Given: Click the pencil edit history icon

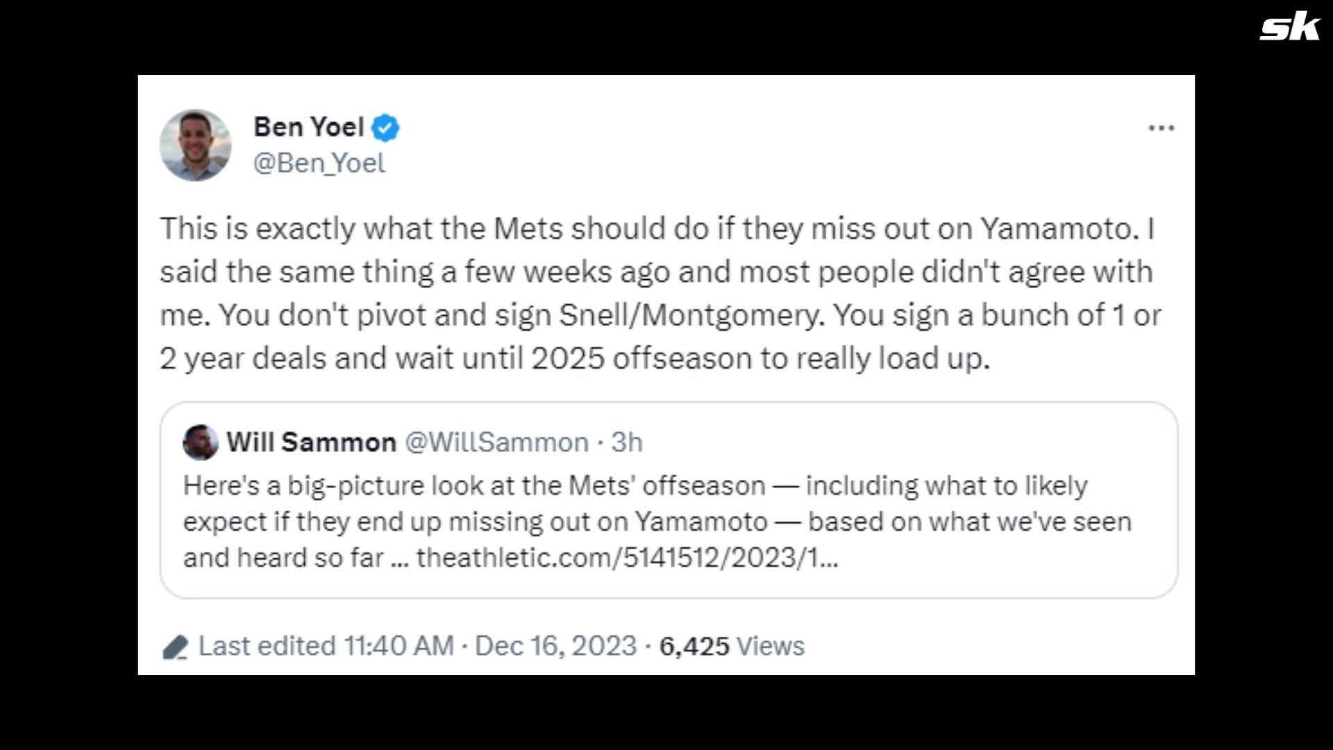Looking at the screenshot, I should pyautogui.click(x=175, y=647).
